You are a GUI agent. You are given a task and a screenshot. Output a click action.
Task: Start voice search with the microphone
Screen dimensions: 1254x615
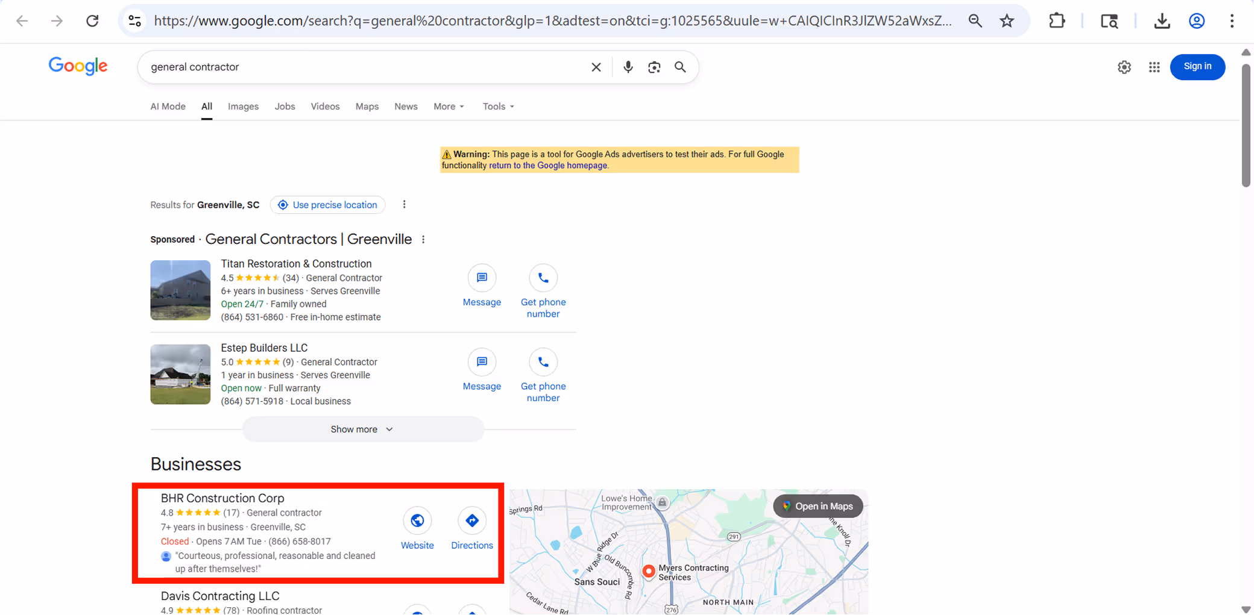pos(628,67)
